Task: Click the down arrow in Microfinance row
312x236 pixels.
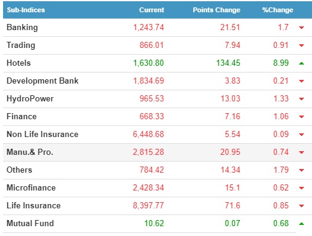Action: pos(302,188)
